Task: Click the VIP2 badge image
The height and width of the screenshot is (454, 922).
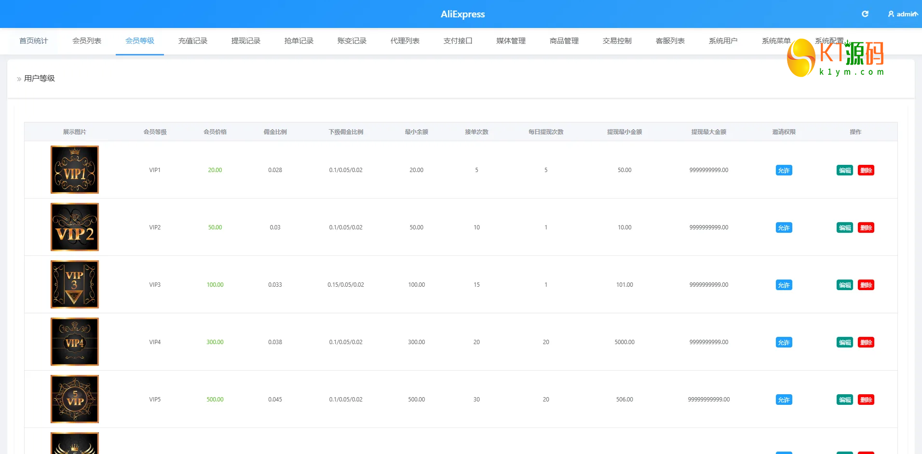Action: (x=75, y=227)
